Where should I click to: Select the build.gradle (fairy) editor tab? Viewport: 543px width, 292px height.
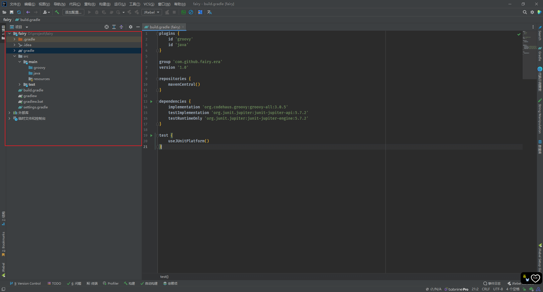coord(164,27)
